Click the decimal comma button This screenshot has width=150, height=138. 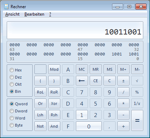click(110, 126)
